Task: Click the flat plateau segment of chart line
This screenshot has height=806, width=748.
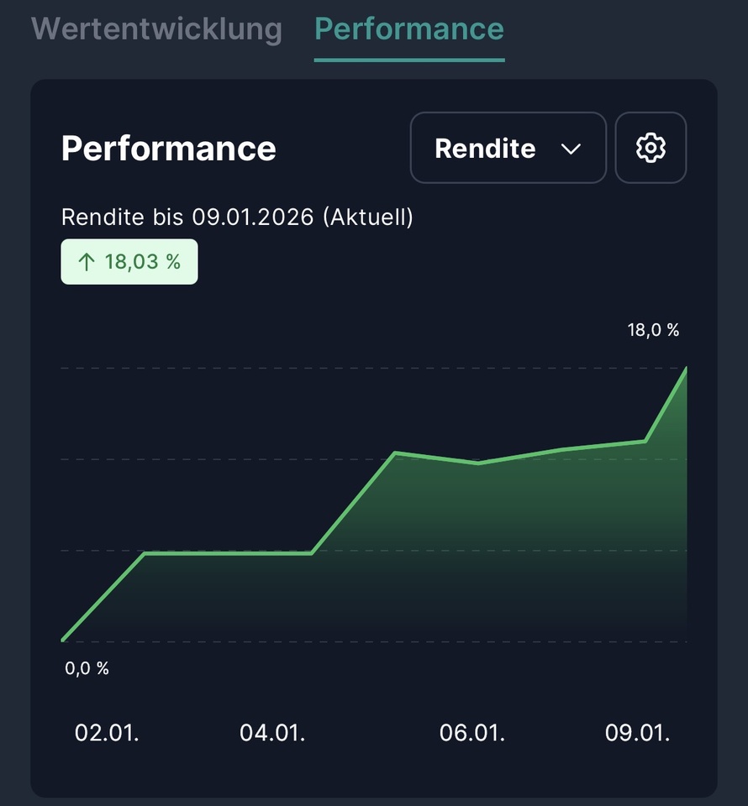Action: tap(227, 553)
